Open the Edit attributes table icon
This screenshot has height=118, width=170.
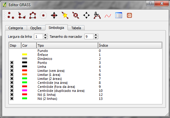(x=119, y=15)
